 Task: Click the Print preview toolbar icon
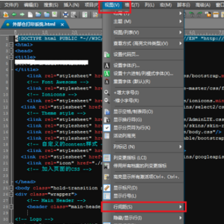pos(73,15)
